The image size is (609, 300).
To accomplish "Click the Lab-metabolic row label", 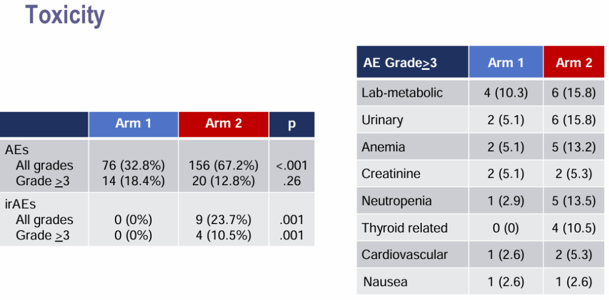I will point(402,93).
